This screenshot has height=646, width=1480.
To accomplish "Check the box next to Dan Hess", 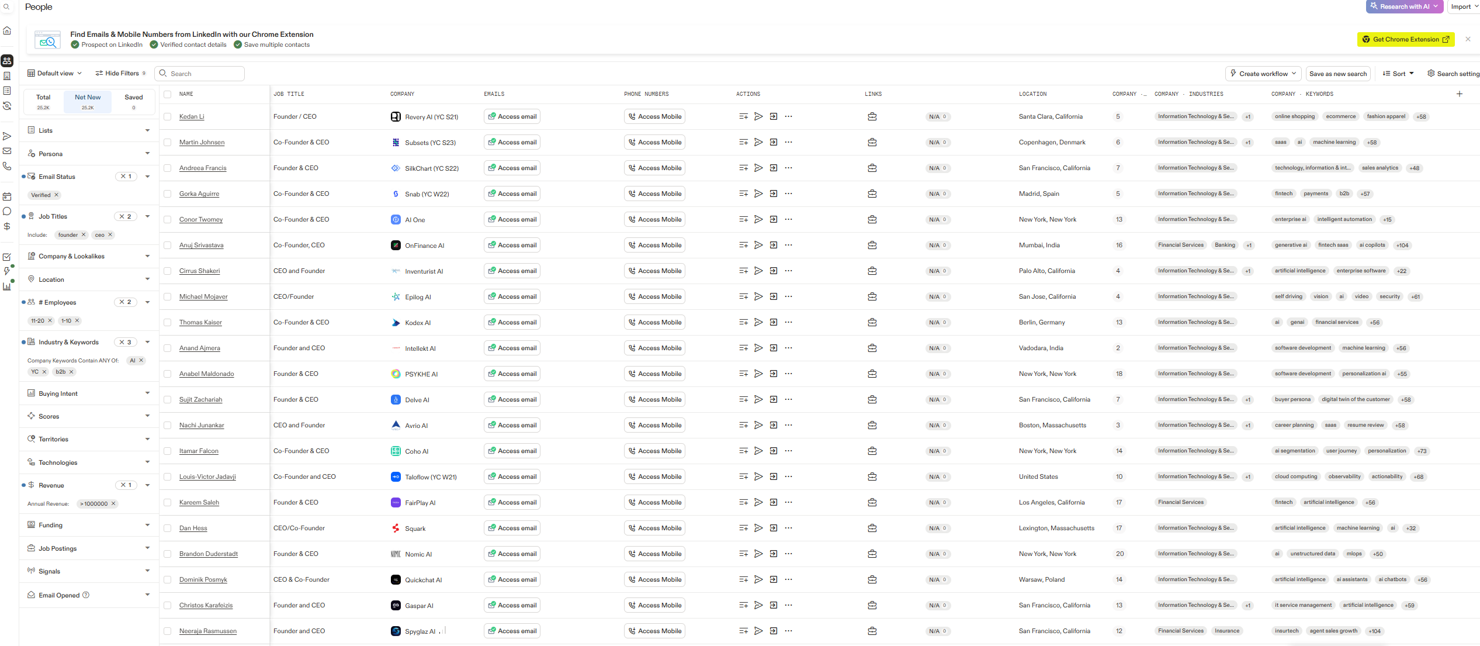I will coord(168,528).
